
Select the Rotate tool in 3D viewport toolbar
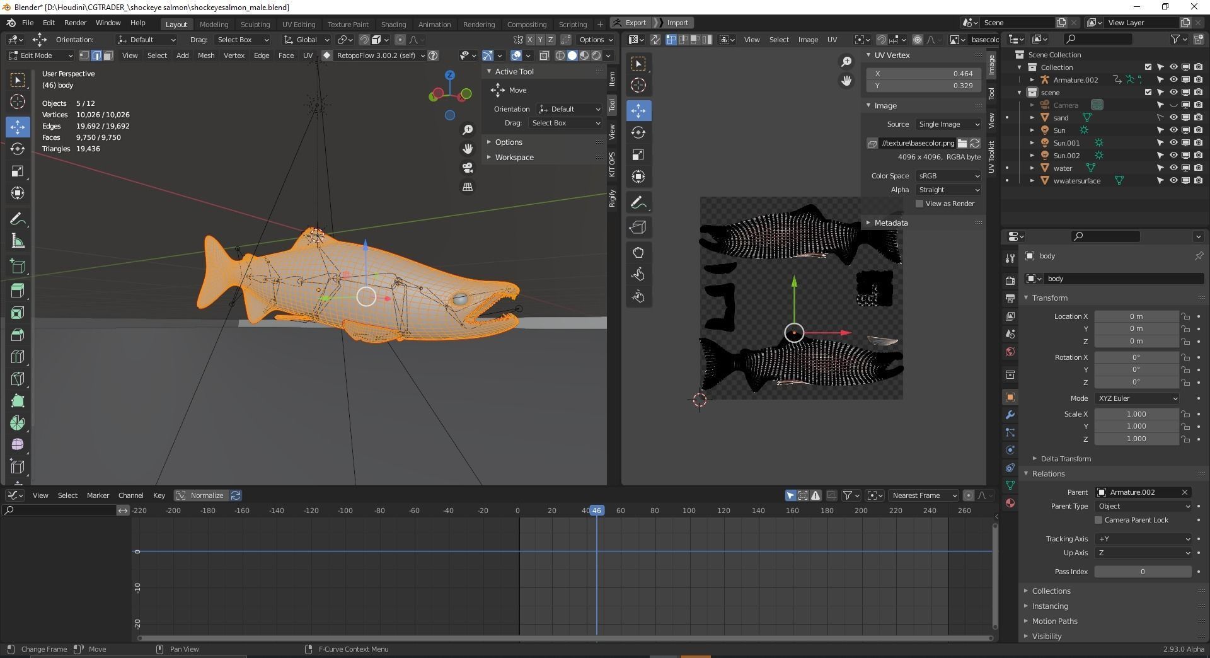pyautogui.click(x=18, y=149)
